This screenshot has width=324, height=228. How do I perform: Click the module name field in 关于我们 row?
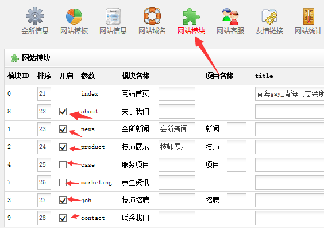click(x=177, y=111)
